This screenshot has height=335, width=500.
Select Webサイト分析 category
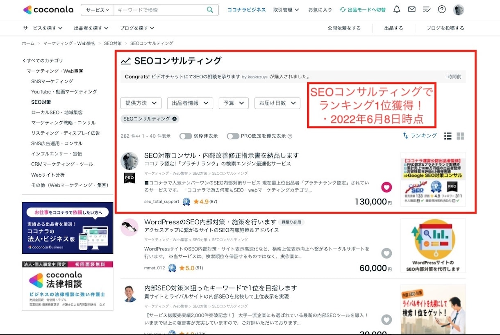coord(48,175)
